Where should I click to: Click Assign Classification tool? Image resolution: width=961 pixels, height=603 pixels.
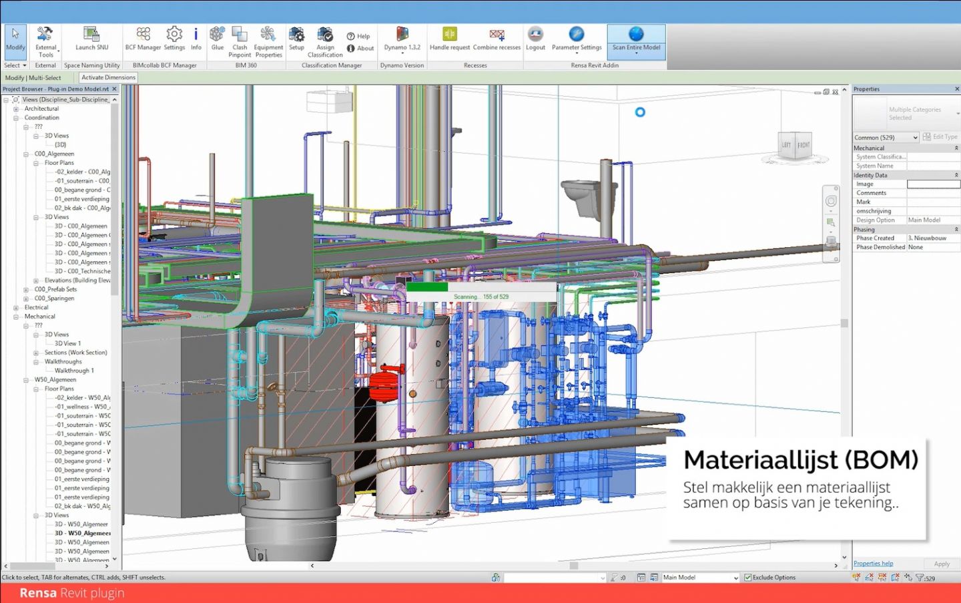[x=325, y=43]
